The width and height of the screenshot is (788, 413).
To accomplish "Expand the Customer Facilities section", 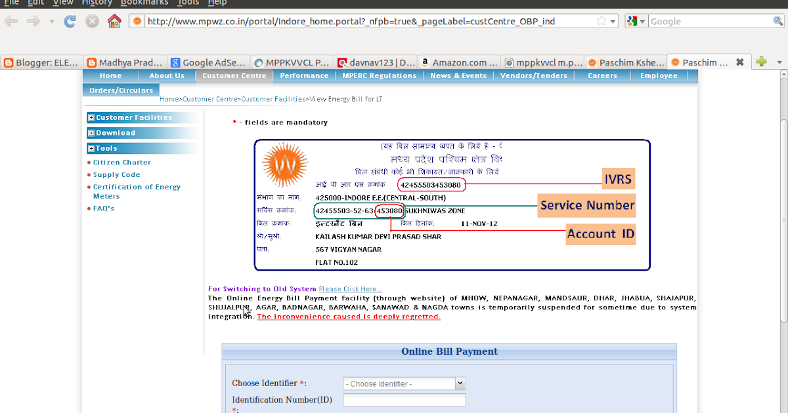I will pyautogui.click(x=91, y=117).
